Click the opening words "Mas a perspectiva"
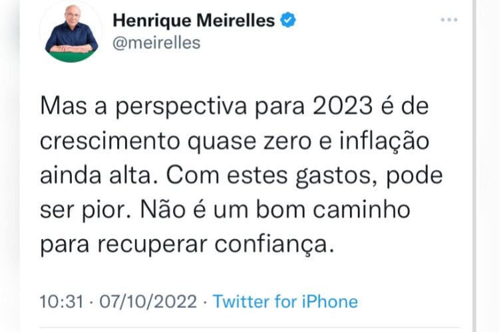The width and height of the screenshot is (499, 332). point(144,107)
